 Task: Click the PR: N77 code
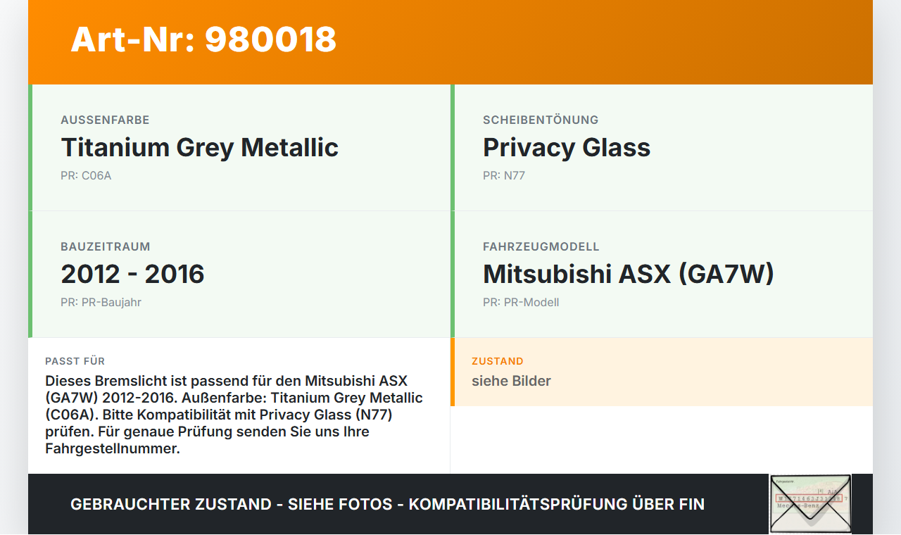click(x=503, y=176)
